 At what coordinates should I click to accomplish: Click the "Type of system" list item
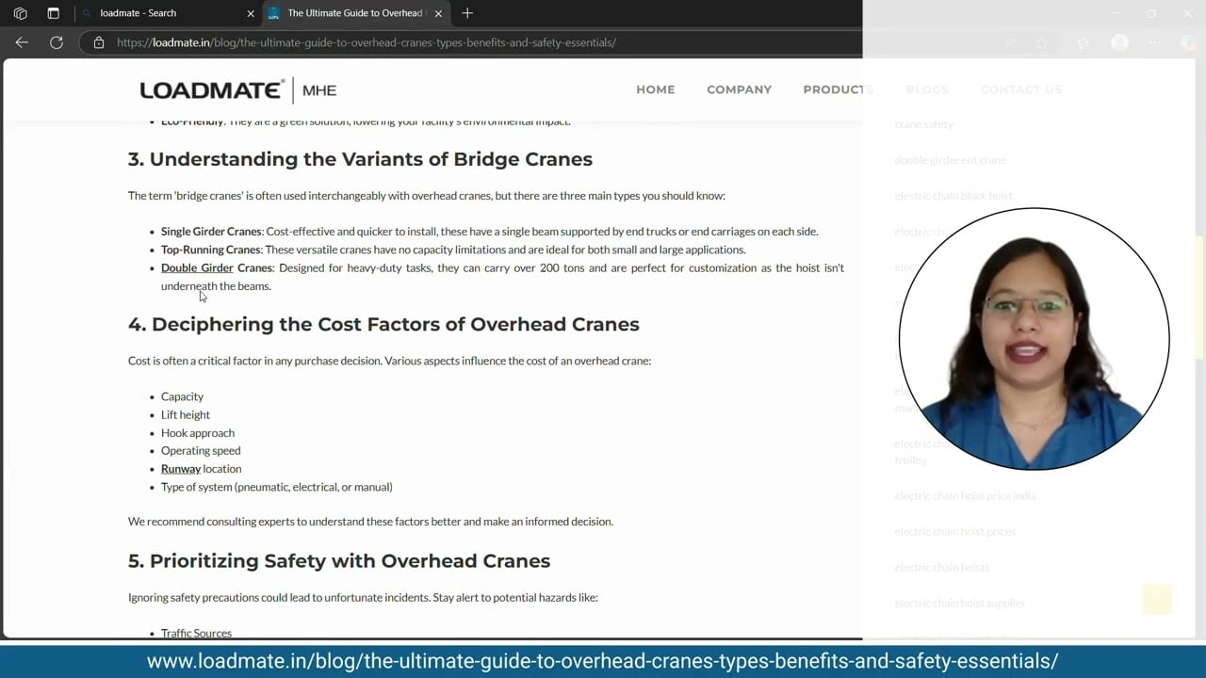[277, 487]
